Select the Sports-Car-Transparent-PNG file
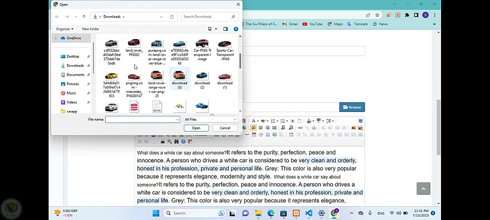 click(x=225, y=50)
